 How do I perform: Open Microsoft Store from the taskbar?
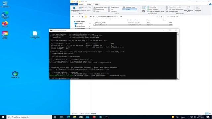tap(81, 117)
